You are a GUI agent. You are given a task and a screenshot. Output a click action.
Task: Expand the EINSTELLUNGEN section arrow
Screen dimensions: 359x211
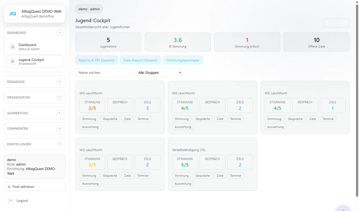point(60,144)
